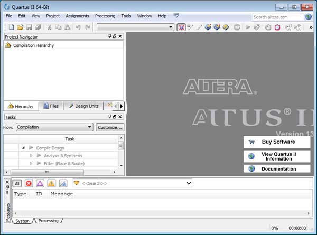Click globe icon next to search box
This screenshot has width=317, height=235.
click(308, 17)
